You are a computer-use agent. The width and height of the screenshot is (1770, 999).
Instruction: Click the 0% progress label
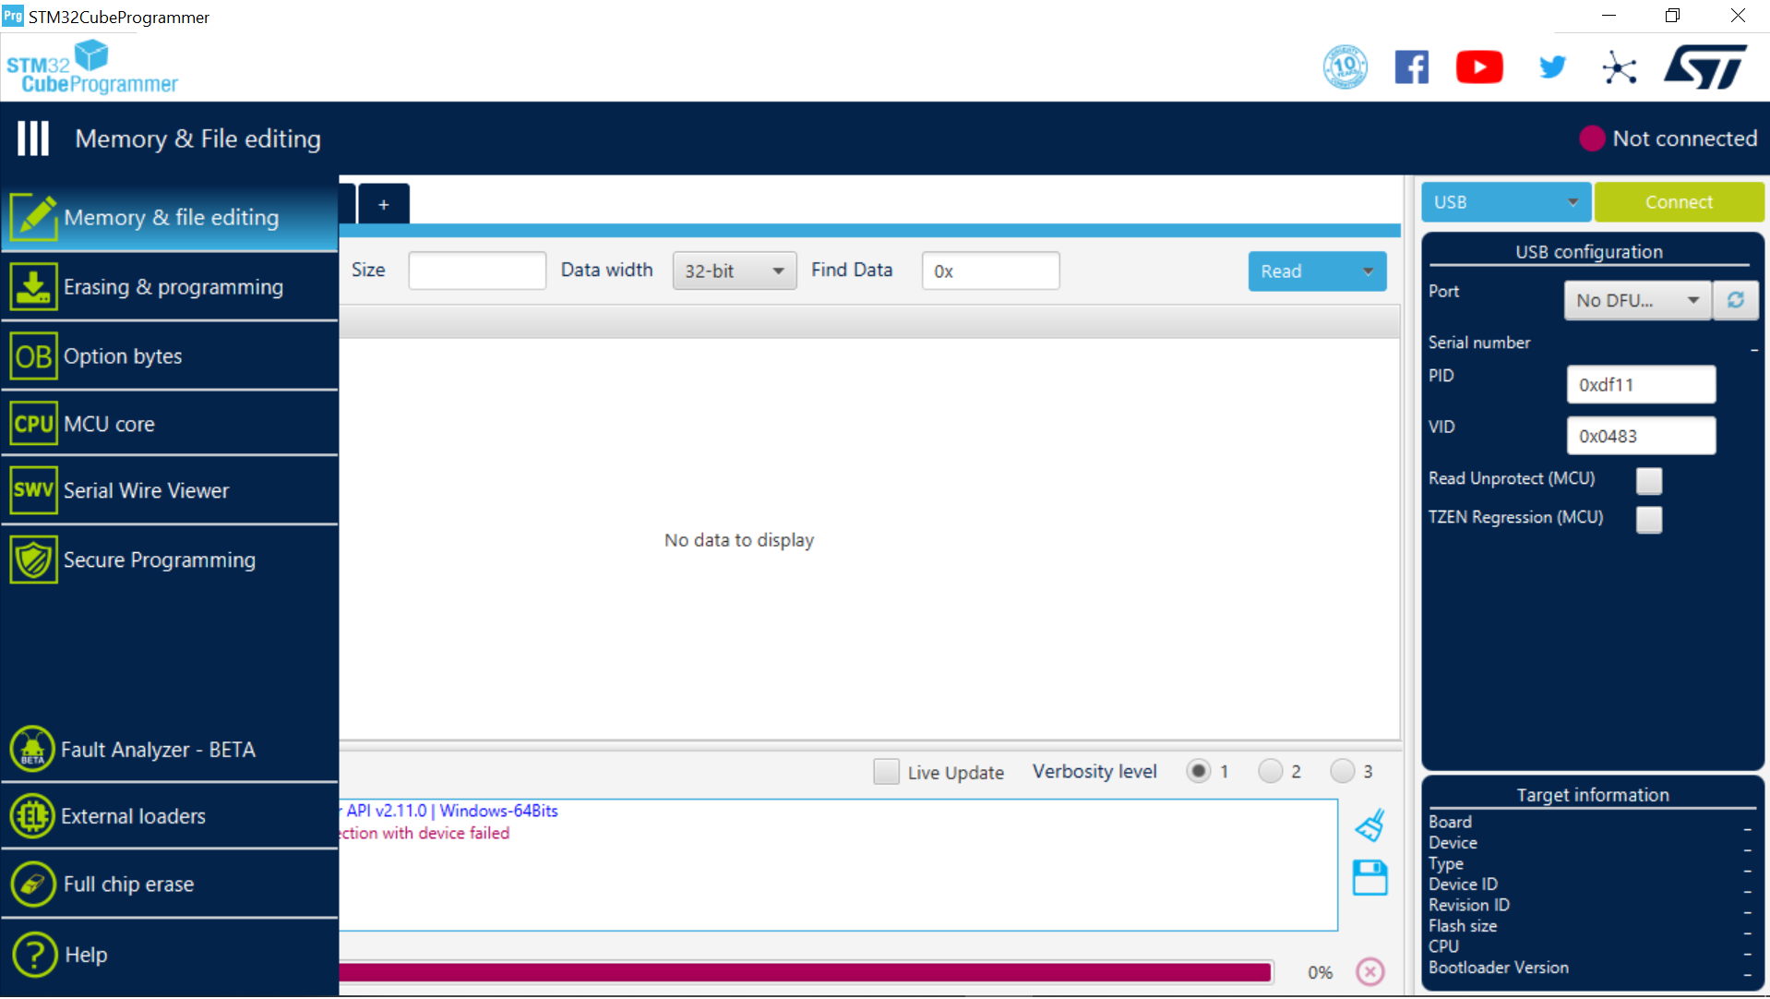click(x=1320, y=972)
